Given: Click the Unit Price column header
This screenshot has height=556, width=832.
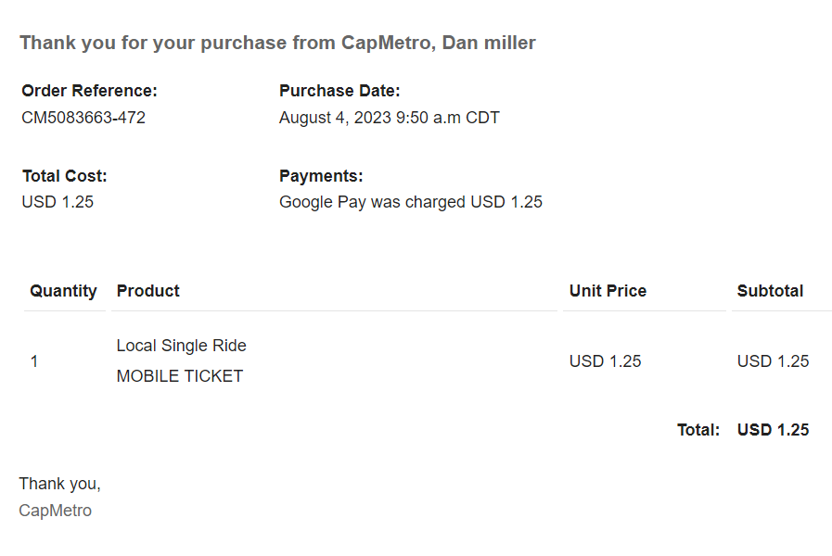Looking at the screenshot, I should [x=608, y=291].
